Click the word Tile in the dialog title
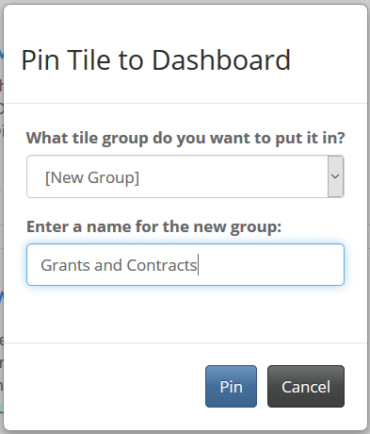Image resolution: width=370 pixels, height=434 pixels. (x=88, y=60)
